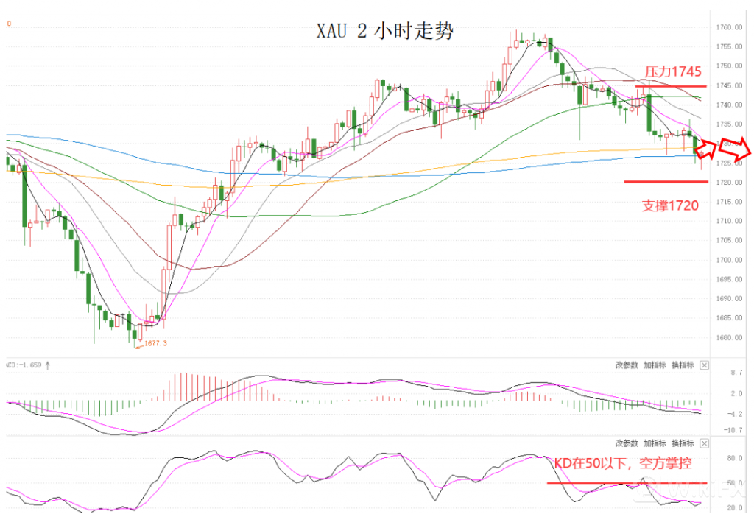The width and height of the screenshot is (754, 514).
Task: Select the red KD 50 level line
Action: pyautogui.click(x=626, y=483)
